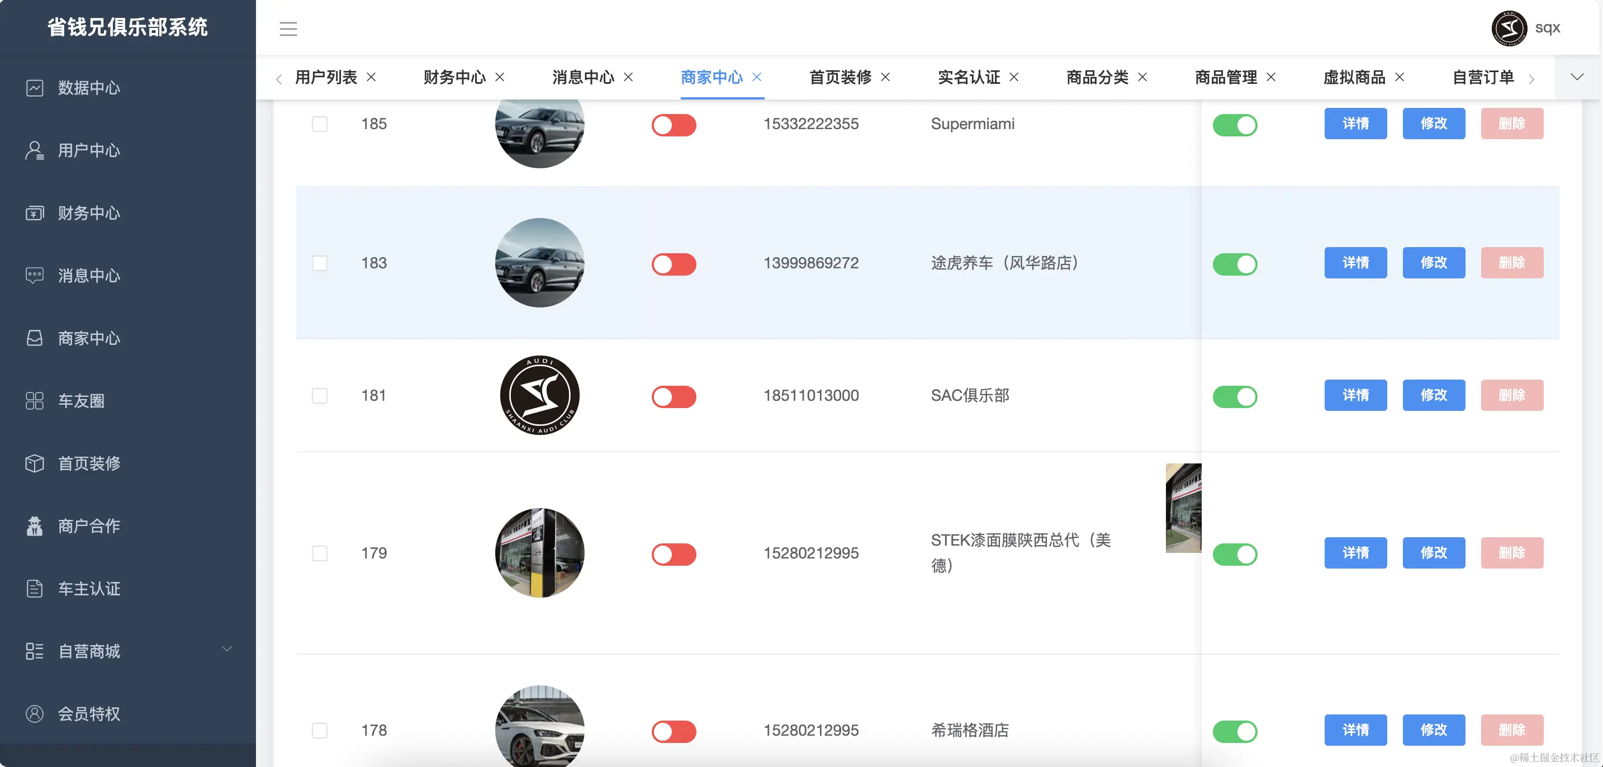Click the sqx user avatar logo

pyautogui.click(x=1509, y=28)
